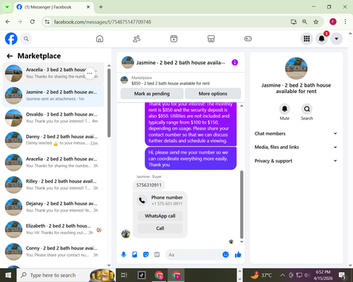Expand Privacy & support section

point(296,161)
